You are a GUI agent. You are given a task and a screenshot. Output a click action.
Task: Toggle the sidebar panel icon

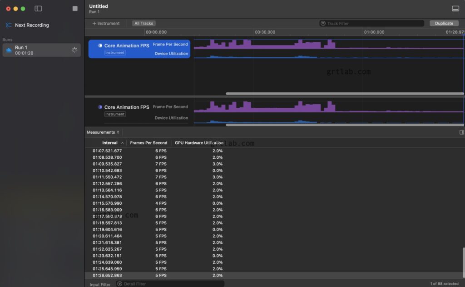pos(38,9)
